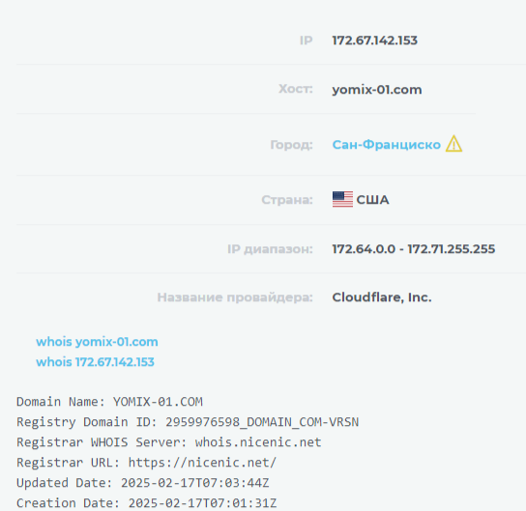Click the Страна: label
Viewport: 526px width, 511px height.
click(x=287, y=200)
